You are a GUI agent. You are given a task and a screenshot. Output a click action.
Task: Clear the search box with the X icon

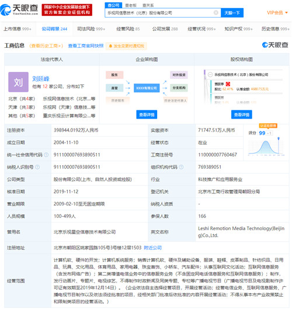[215, 13]
